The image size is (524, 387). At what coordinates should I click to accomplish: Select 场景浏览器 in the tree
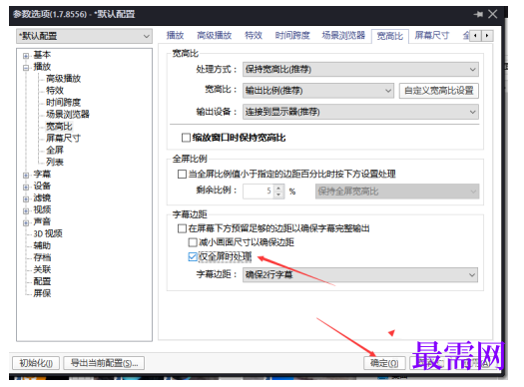(68, 114)
